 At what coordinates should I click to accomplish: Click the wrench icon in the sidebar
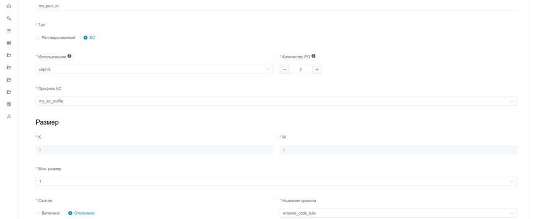click(x=9, y=19)
